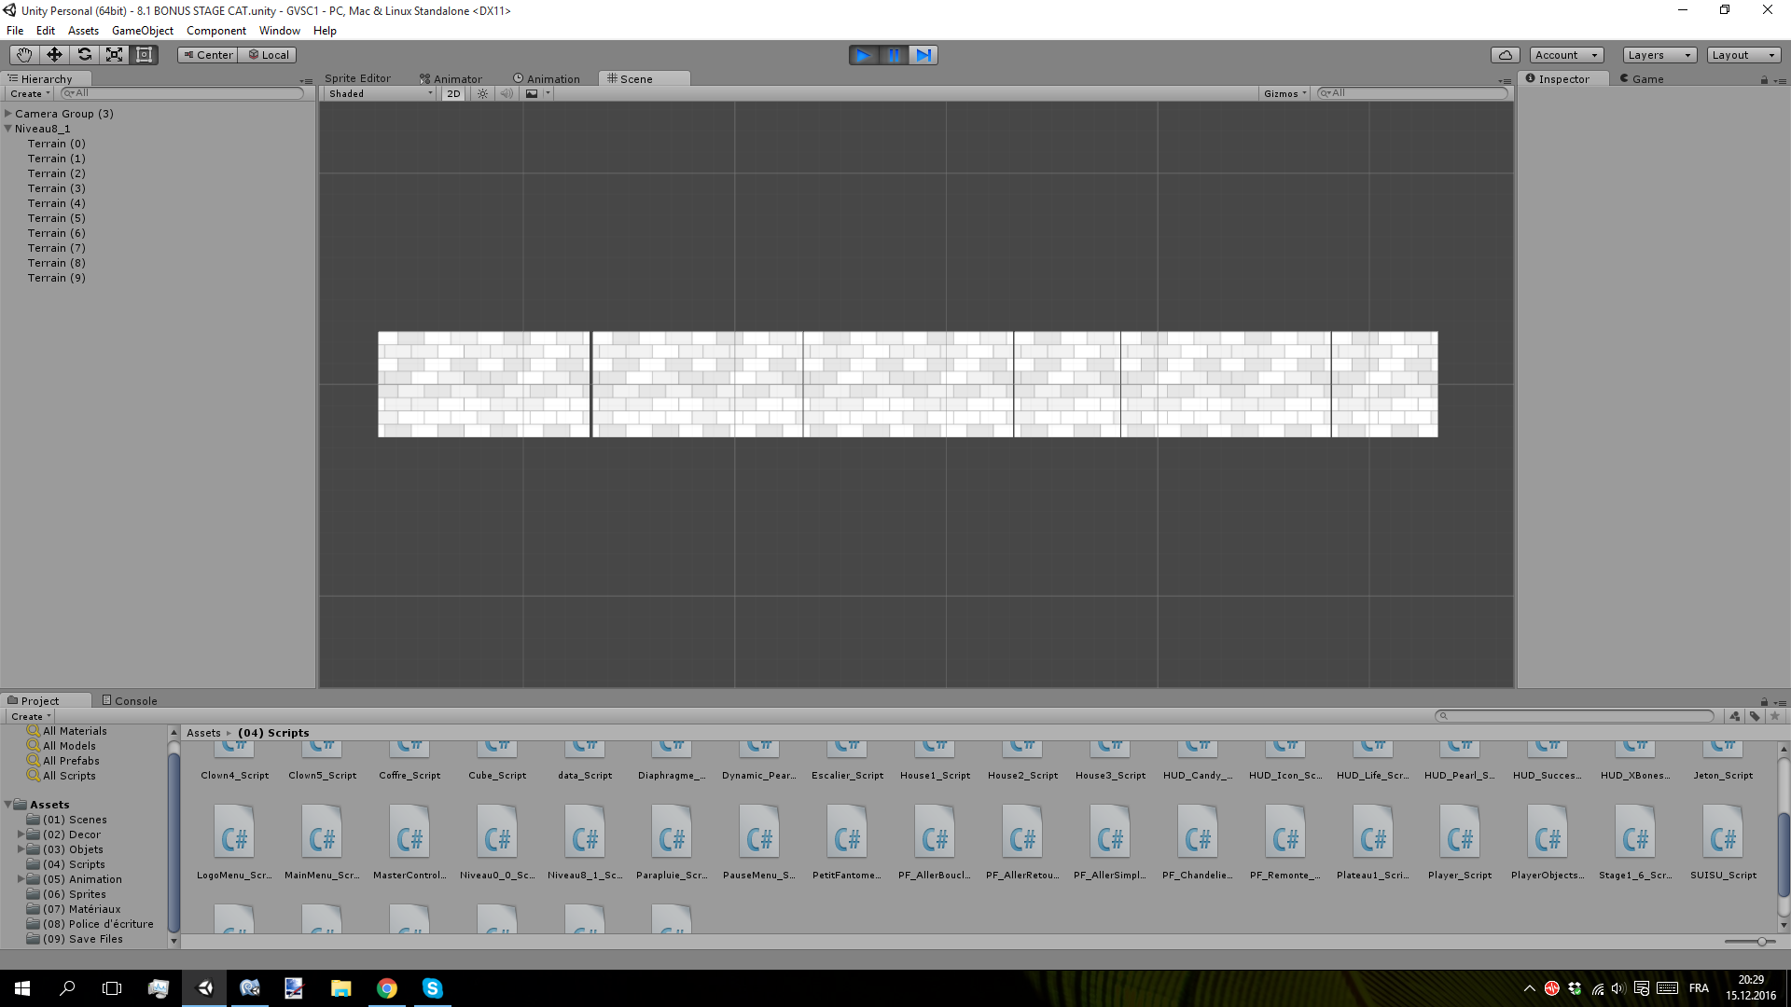Toggle 2D scene view mode

point(452,93)
